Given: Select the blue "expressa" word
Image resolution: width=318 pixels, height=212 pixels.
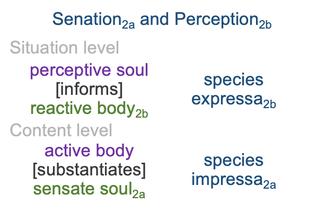Looking at the screenshot, I should (226, 99).
